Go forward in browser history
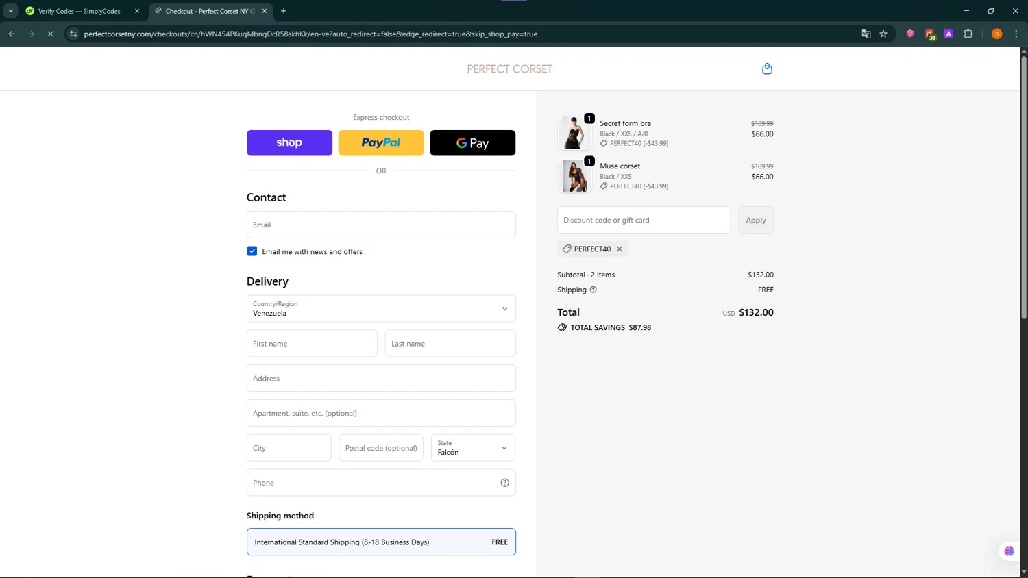 [x=31, y=34]
